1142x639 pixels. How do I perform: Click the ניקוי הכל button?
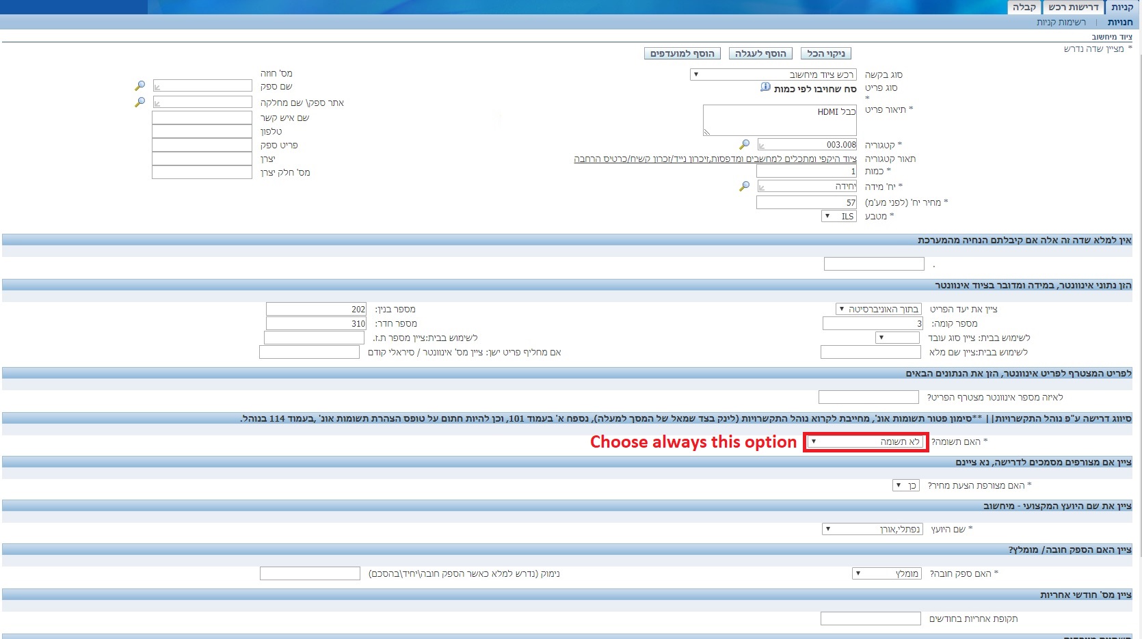click(x=825, y=53)
